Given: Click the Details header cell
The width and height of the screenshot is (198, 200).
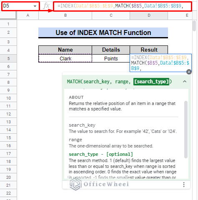Looking at the screenshot, I should (111, 50).
